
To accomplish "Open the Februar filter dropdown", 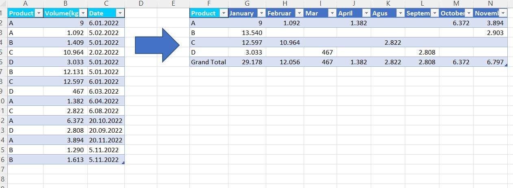I will tap(299, 13).
